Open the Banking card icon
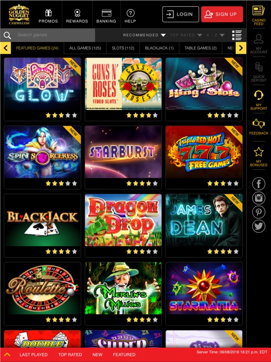Image resolution: width=271 pixels, height=362 pixels. [106, 13]
